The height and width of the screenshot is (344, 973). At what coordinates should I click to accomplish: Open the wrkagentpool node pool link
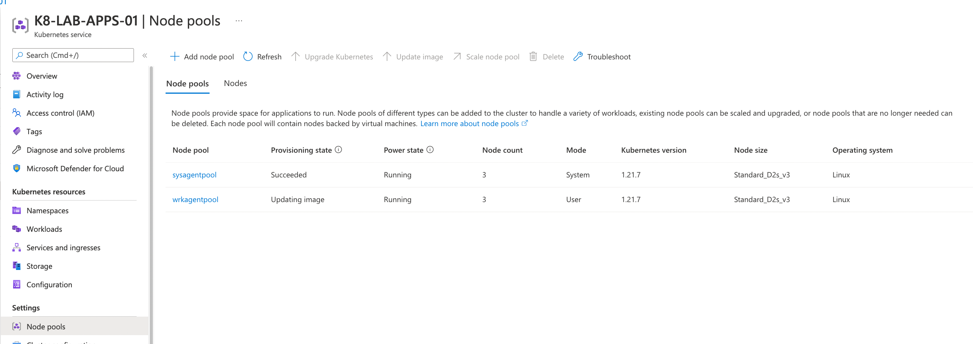click(195, 199)
